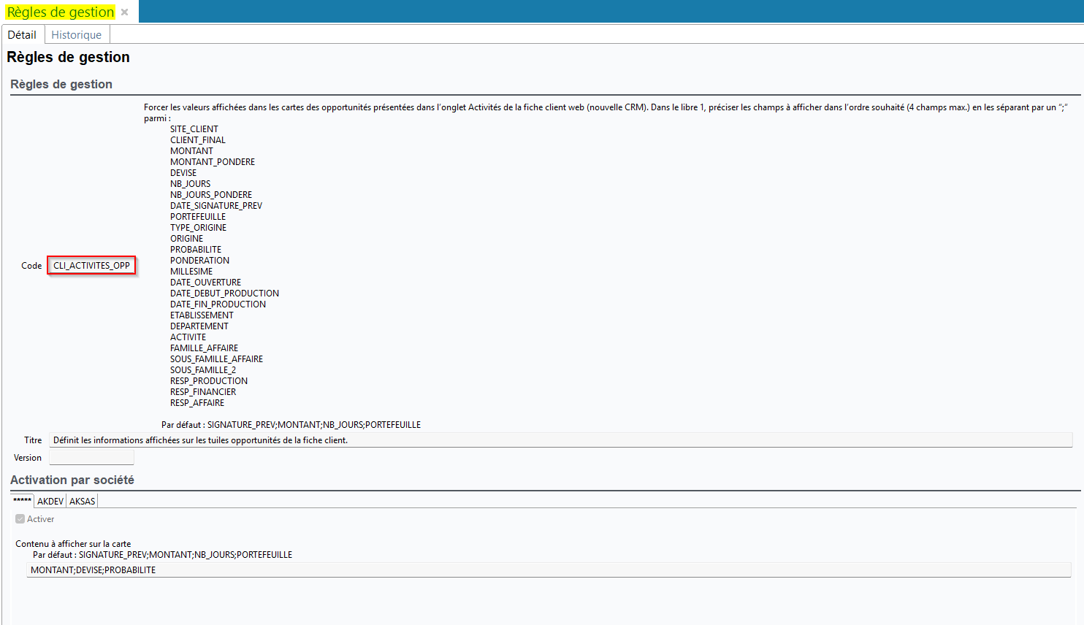
Task: Select the ***** company tab
Action: point(22,501)
